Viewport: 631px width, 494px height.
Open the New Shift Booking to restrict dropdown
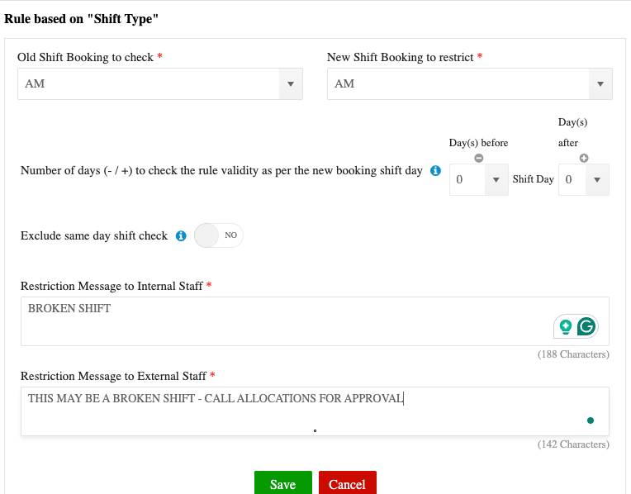click(469, 84)
